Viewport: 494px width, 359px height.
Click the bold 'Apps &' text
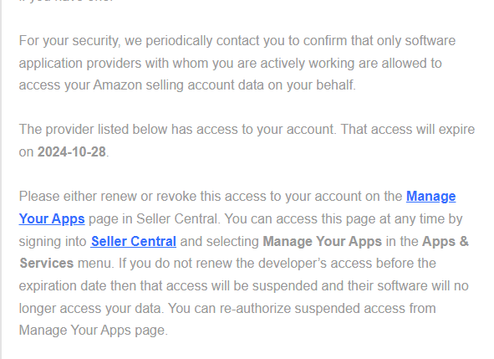[446, 242]
